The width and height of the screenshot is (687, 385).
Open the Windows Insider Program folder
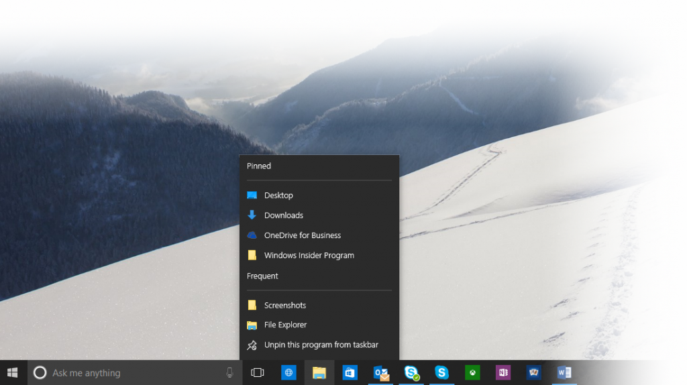tap(309, 256)
